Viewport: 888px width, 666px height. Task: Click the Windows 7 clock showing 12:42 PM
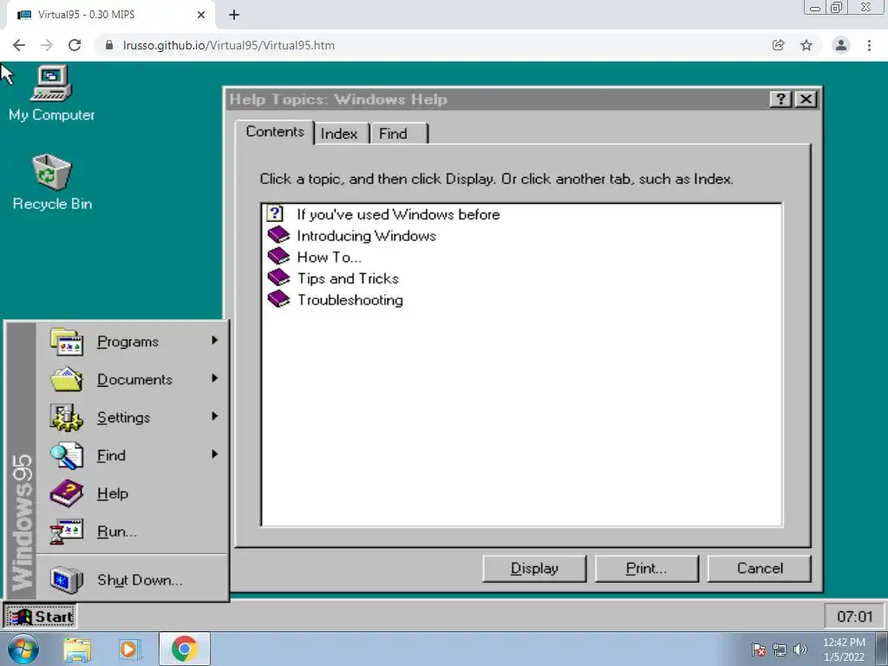coord(844,650)
